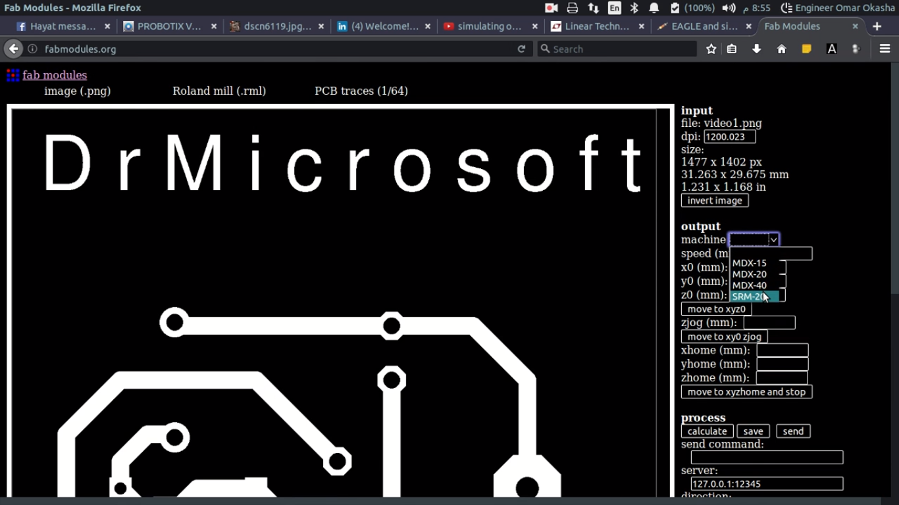Open the Bluetooth tray menu
899x505 pixels.
point(634,8)
